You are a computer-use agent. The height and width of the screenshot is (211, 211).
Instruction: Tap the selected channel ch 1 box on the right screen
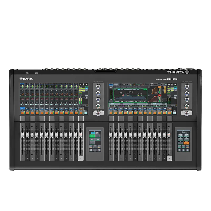click(x=111, y=84)
